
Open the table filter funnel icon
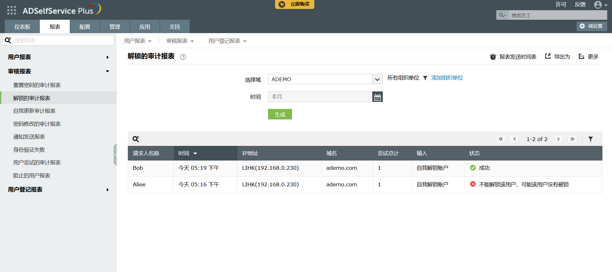coord(590,139)
